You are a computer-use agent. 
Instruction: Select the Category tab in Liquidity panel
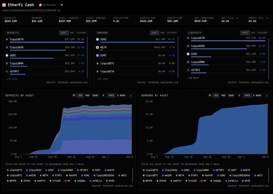pyautogui.click(x=263, y=33)
